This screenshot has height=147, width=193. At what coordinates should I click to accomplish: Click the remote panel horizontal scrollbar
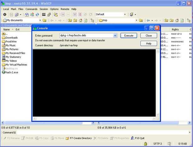(144, 123)
